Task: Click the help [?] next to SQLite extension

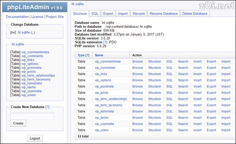Action: coord(105,42)
